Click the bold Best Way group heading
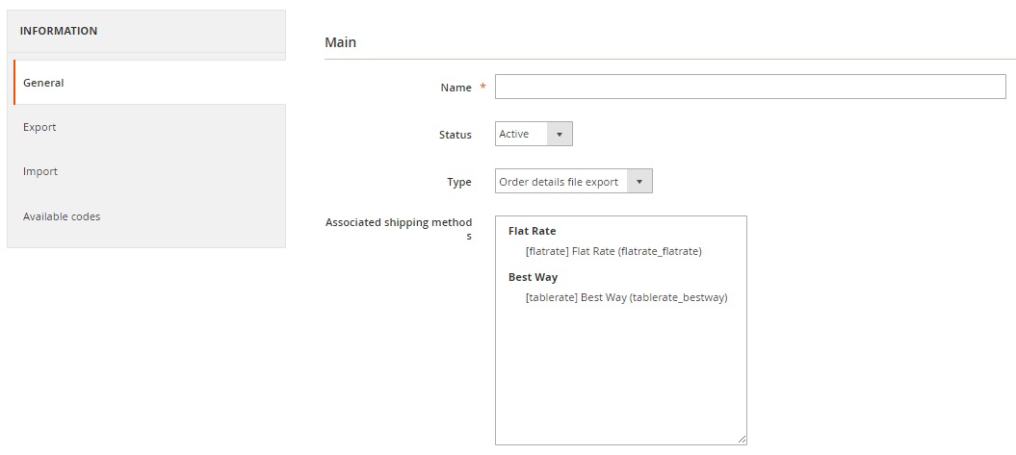The image size is (1016, 455). (x=533, y=277)
